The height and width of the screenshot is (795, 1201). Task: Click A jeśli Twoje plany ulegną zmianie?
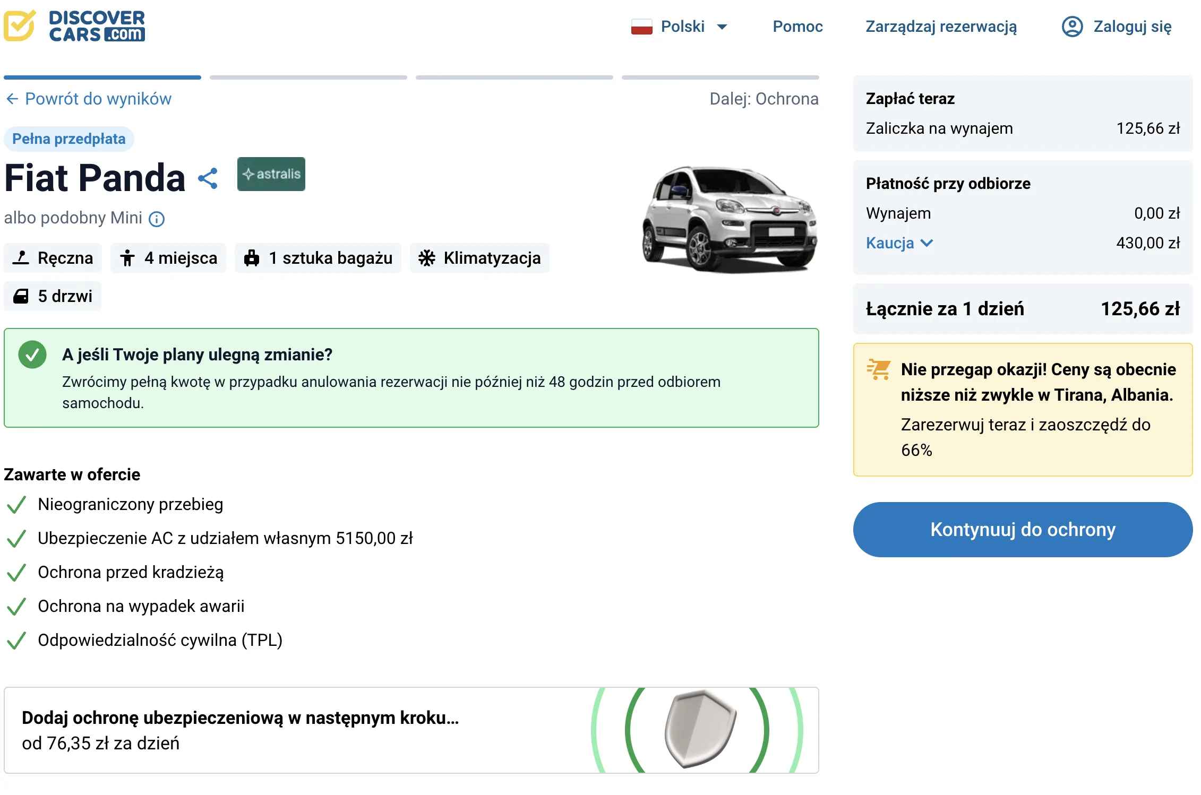[197, 355]
